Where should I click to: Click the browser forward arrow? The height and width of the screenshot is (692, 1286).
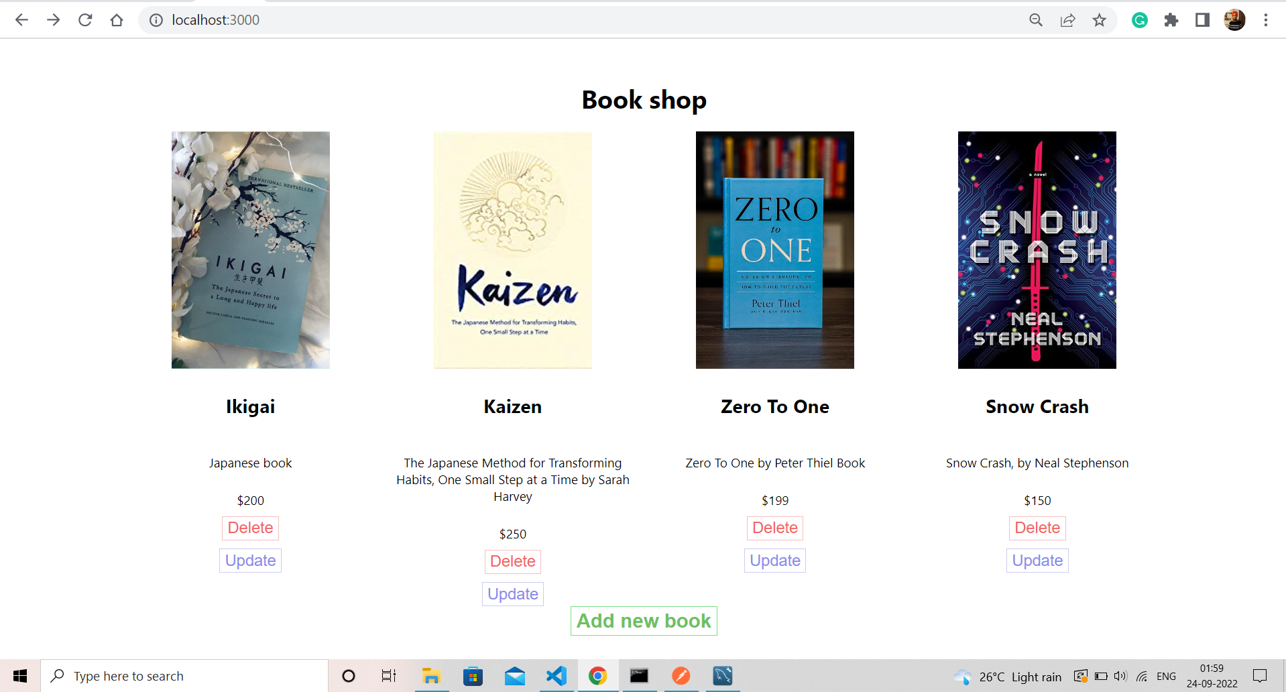click(53, 20)
